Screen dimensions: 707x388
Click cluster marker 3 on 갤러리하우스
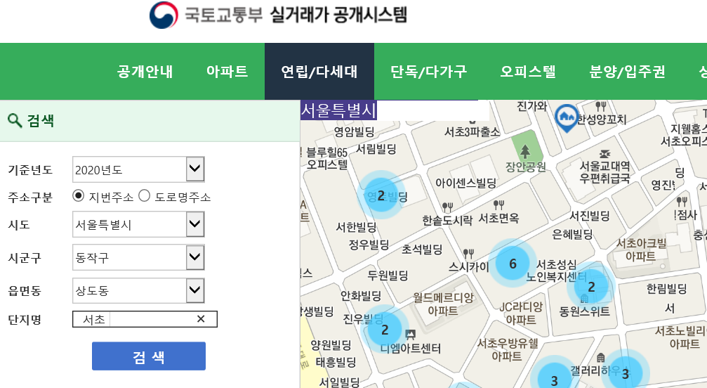click(x=626, y=373)
